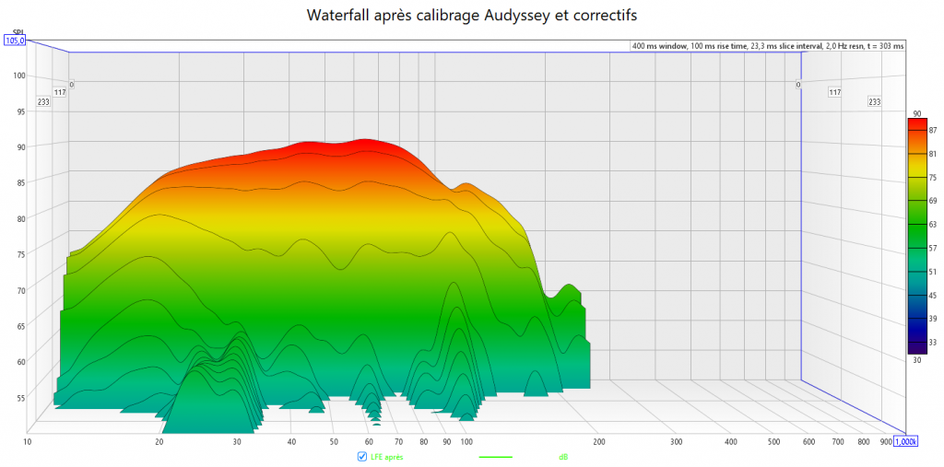Click the red peak of the waterfall
Viewport: 944px width, 467px height.
pos(365,143)
